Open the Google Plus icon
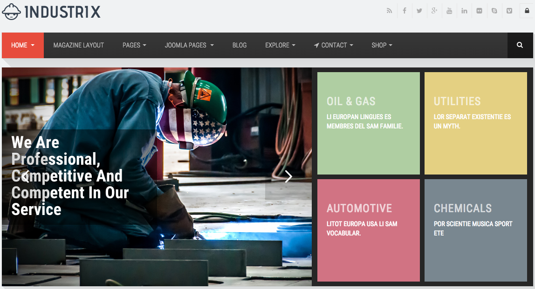Image resolution: width=535 pixels, height=289 pixels. pos(434,11)
